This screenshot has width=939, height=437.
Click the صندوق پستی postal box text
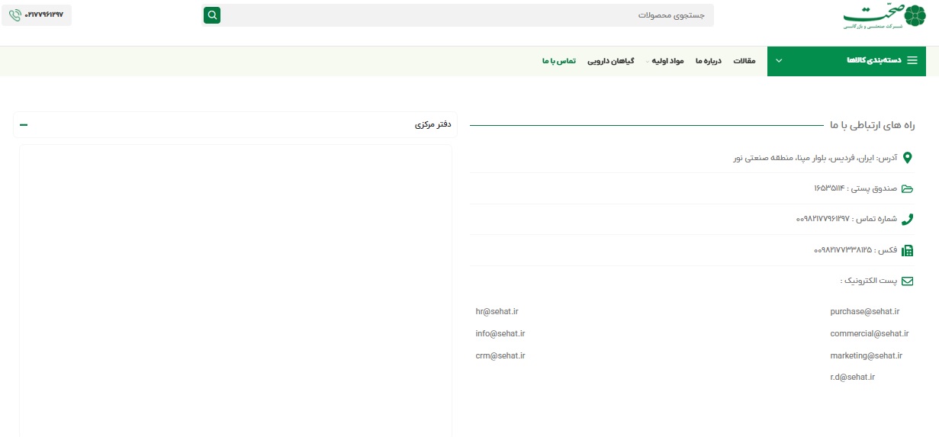point(855,188)
